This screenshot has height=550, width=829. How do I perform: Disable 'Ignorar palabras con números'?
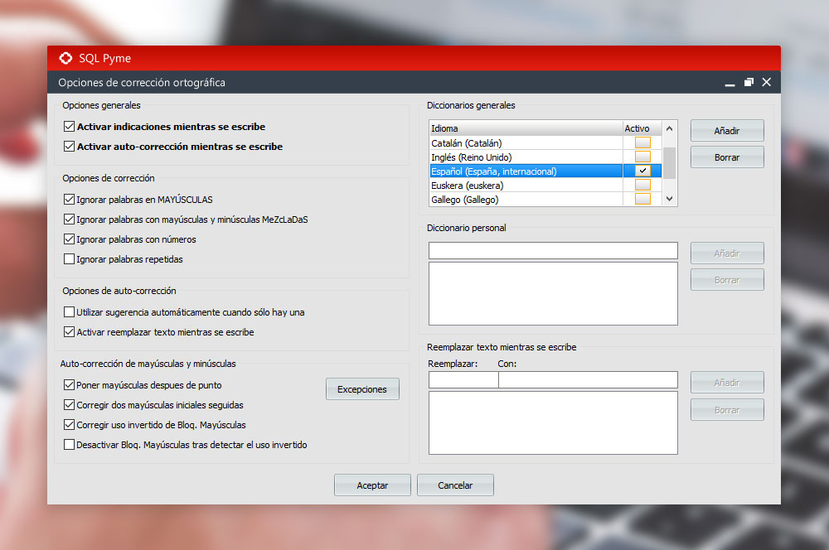click(69, 239)
